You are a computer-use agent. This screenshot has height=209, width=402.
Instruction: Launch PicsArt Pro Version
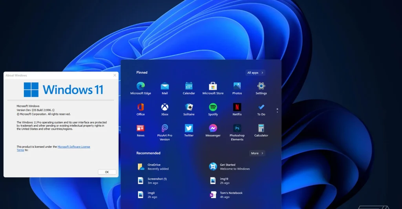pyautogui.click(x=165, y=128)
